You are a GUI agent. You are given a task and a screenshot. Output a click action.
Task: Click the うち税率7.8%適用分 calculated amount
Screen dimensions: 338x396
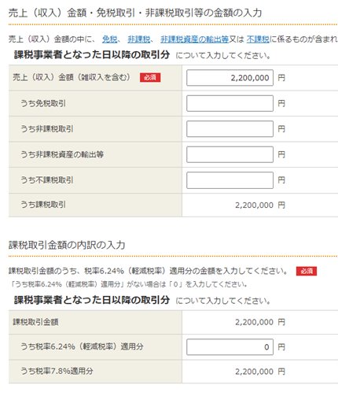pyautogui.click(x=254, y=372)
